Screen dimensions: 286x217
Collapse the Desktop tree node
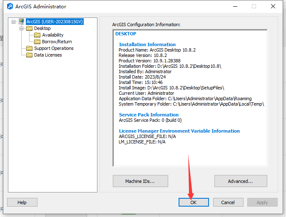(x=21, y=28)
